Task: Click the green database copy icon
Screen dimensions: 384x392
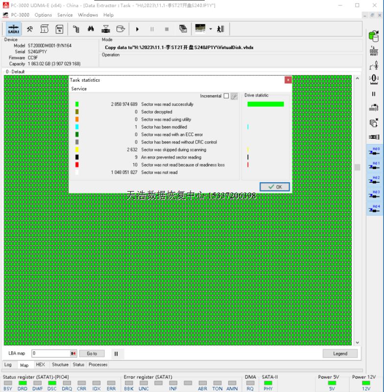Action: pyautogui.click(x=374, y=37)
